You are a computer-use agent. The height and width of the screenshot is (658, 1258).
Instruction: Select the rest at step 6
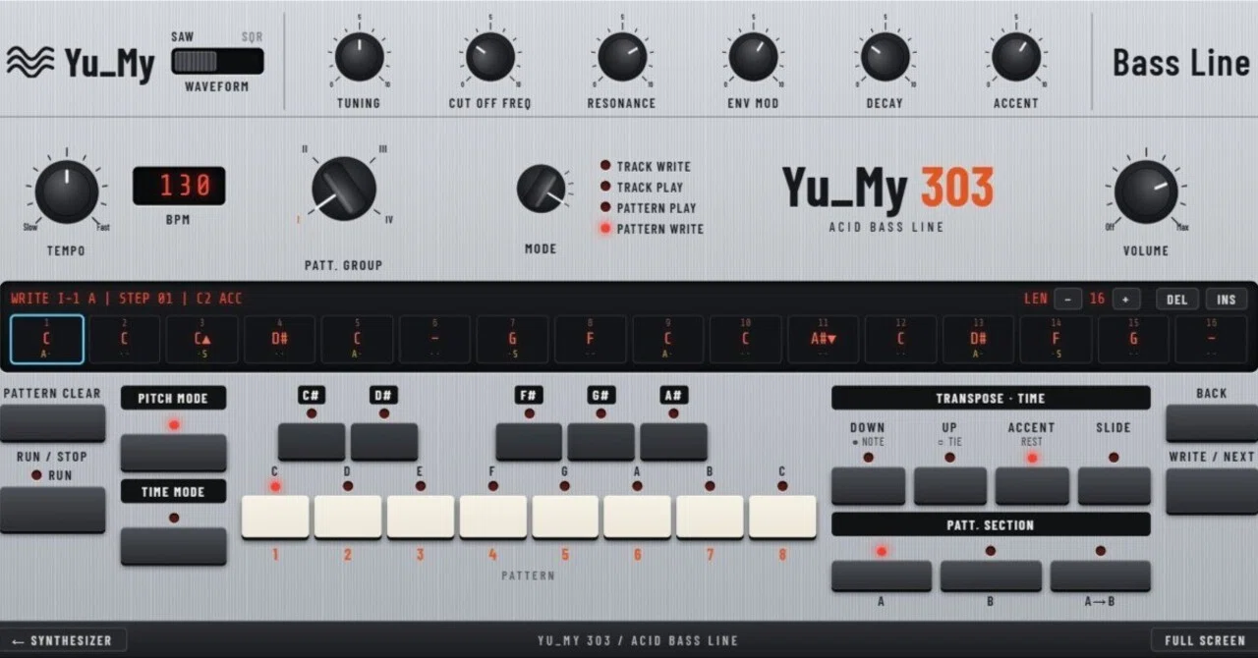click(x=434, y=340)
